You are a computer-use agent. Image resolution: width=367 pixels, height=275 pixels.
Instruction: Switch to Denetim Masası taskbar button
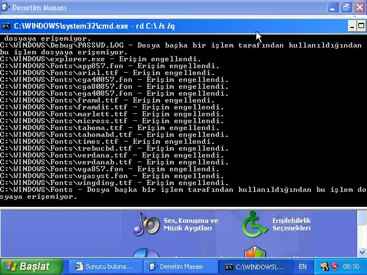(x=181, y=266)
